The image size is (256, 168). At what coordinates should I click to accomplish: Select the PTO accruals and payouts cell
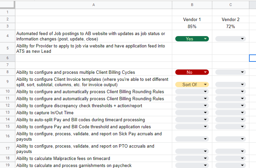(93, 149)
